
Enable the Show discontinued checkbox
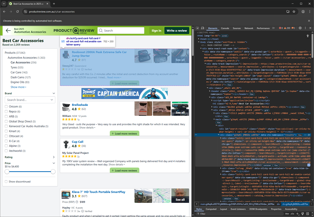coord(6,181)
